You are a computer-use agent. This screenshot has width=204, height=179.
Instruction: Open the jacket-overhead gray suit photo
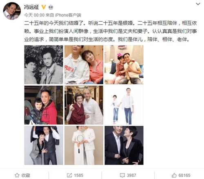click(44, 145)
